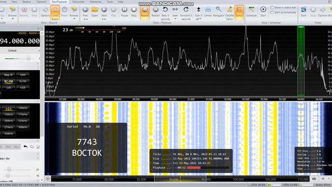Click the Browse icon in Data Record group

74,11
